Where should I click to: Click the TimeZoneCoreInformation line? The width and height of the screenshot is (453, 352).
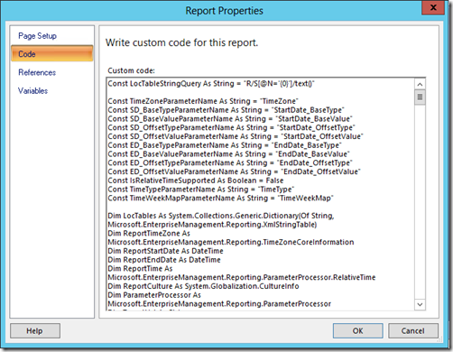pyautogui.click(x=231, y=242)
